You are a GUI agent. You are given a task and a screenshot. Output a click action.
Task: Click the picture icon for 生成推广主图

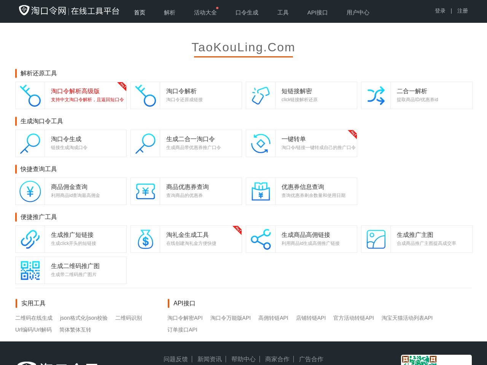pyautogui.click(x=376, y=239)
